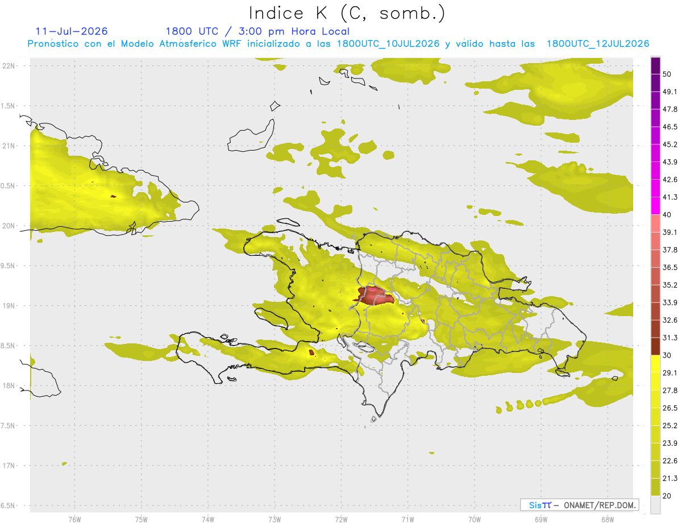Click the colorbar label '40'
This screenshot has height=527, width=682.
668,215
